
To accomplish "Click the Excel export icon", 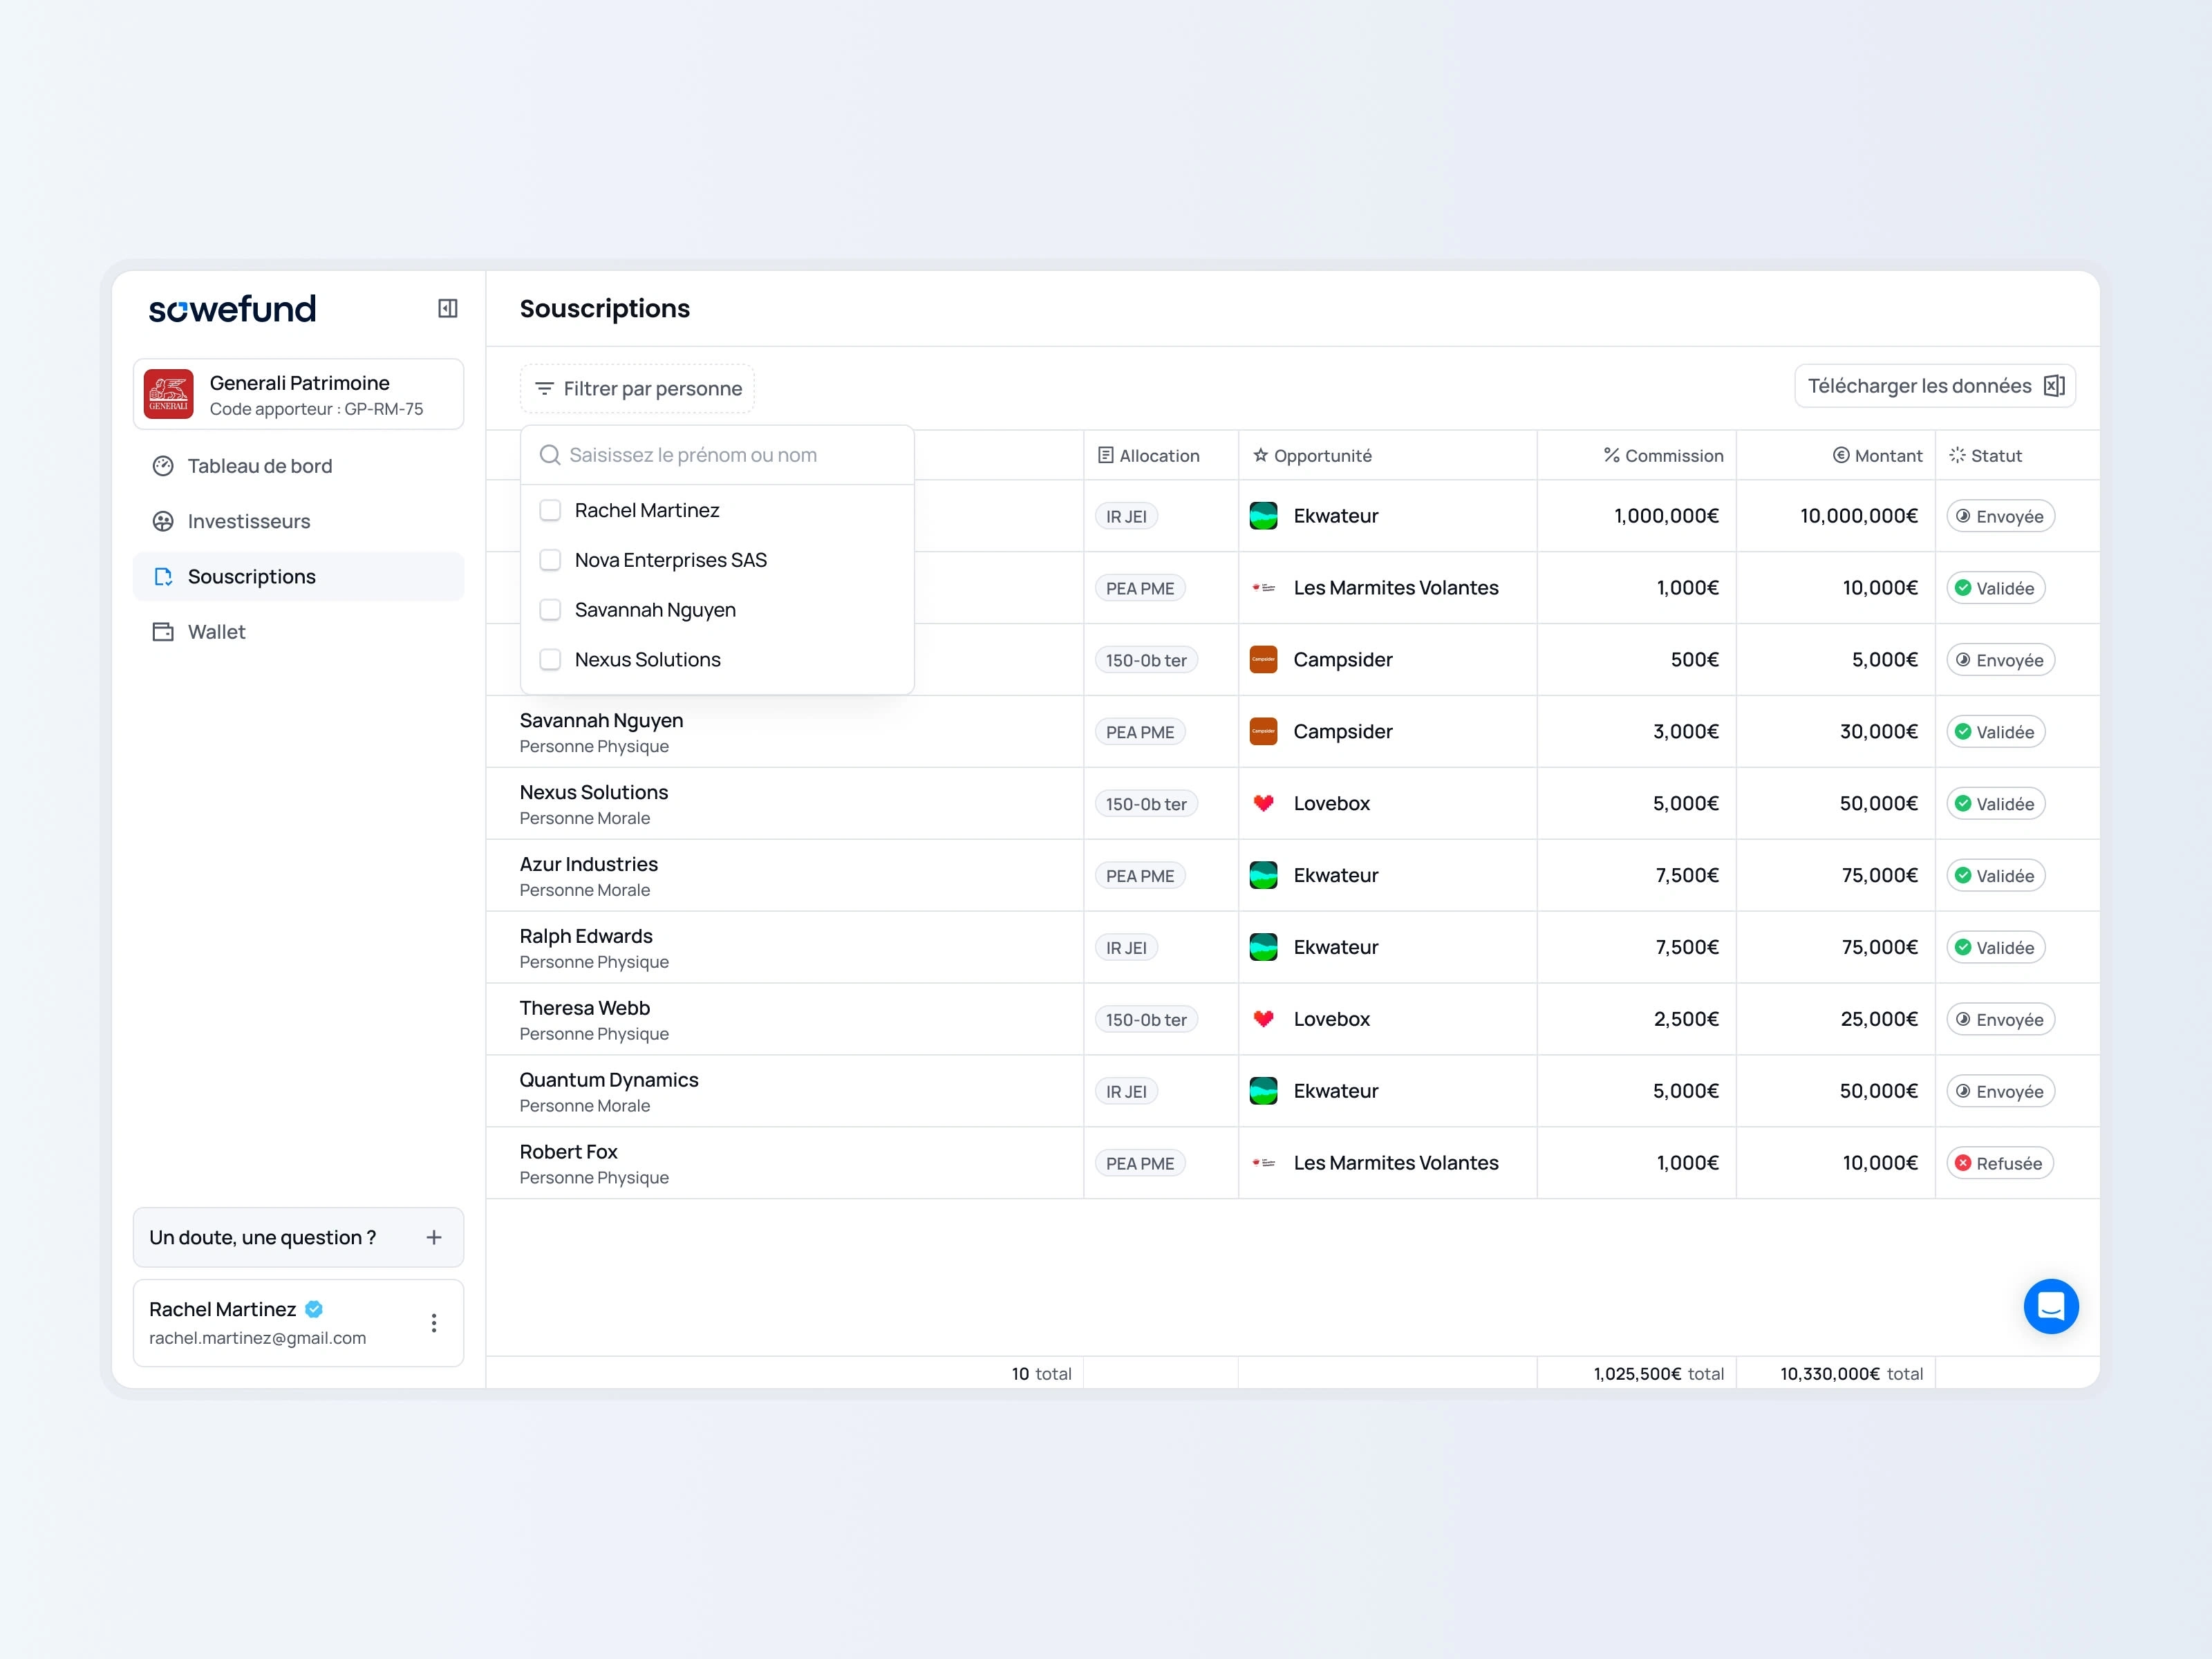I will point(2054,386).
